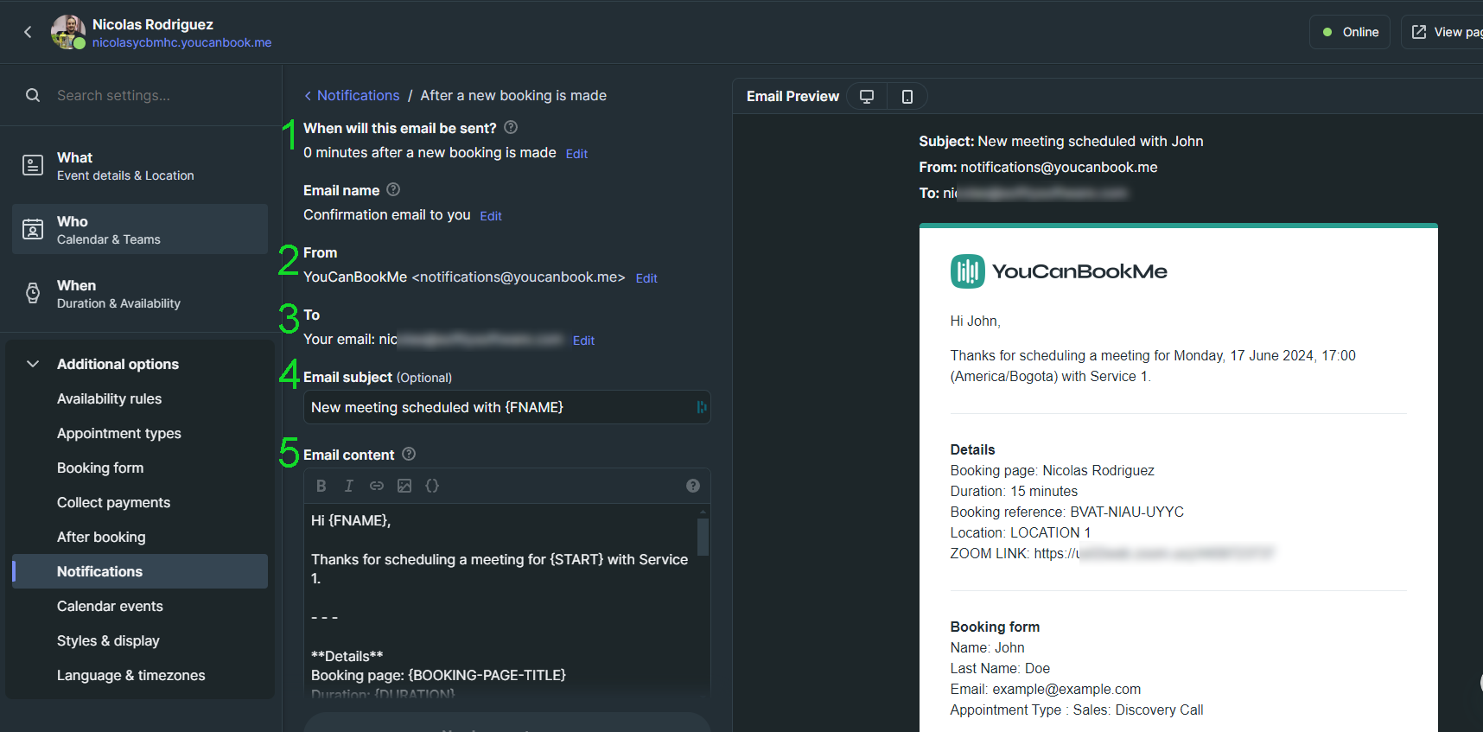Click the search magnifier icon
This screenshot has width=1483, height=732.
tap(33, 95)
